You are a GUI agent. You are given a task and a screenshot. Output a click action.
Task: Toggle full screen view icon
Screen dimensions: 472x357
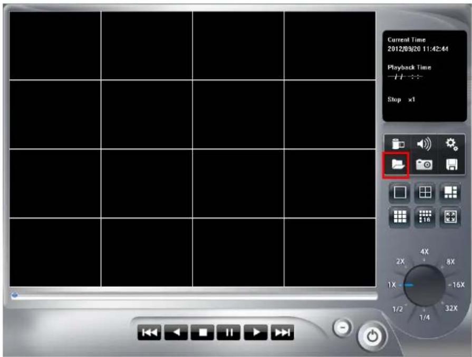450,217
